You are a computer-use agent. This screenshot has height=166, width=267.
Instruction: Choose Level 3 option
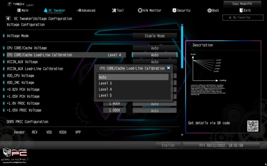133,83
